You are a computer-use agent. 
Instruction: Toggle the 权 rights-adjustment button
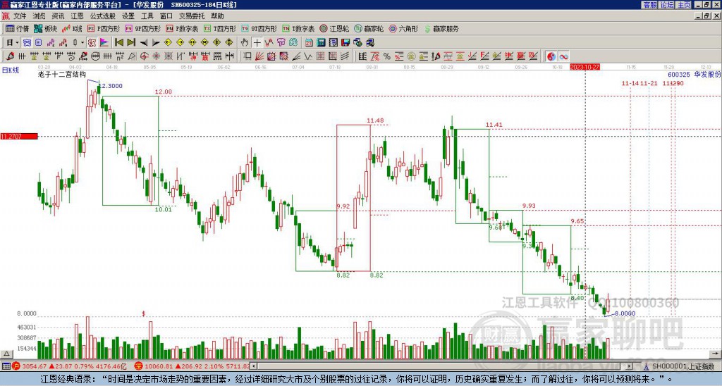click(92, 42)
